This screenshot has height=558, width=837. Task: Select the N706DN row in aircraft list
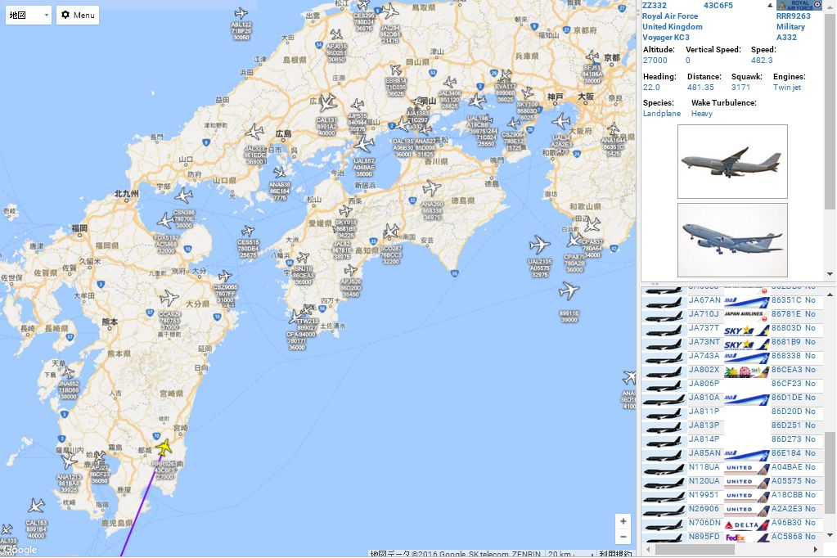click(x=732, y=523)
